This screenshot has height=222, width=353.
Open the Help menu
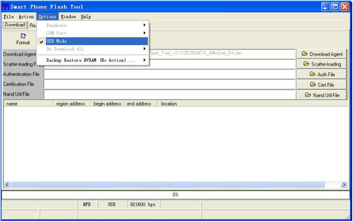(86, 17)
